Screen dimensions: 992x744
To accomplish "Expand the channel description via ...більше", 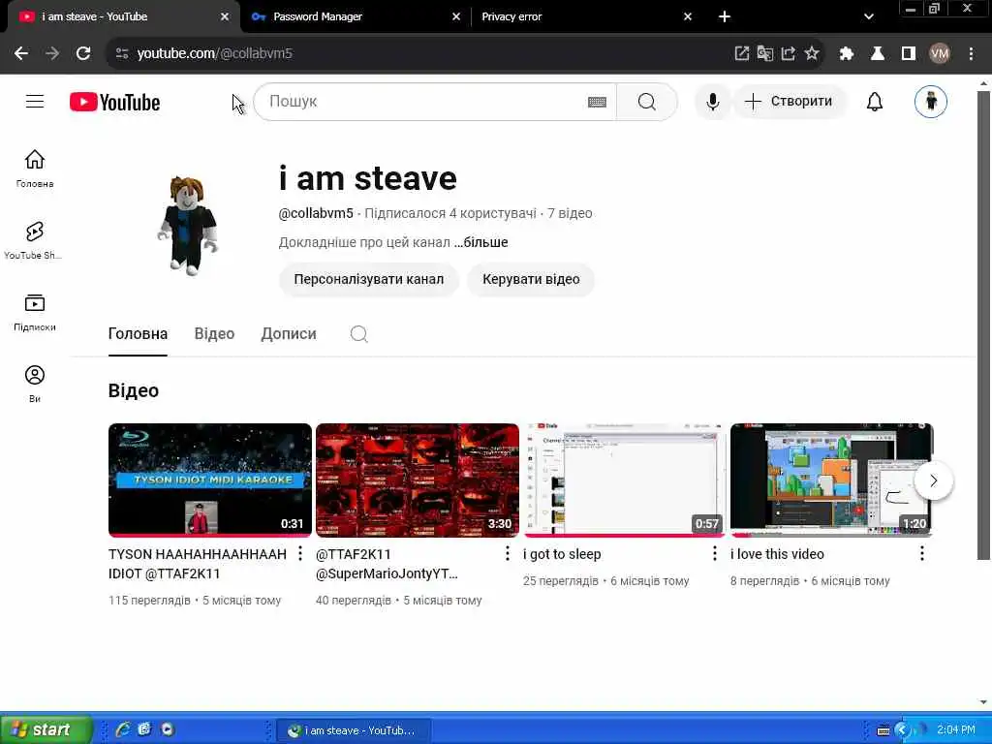I will pyautogui.click(x=480, y=242).
